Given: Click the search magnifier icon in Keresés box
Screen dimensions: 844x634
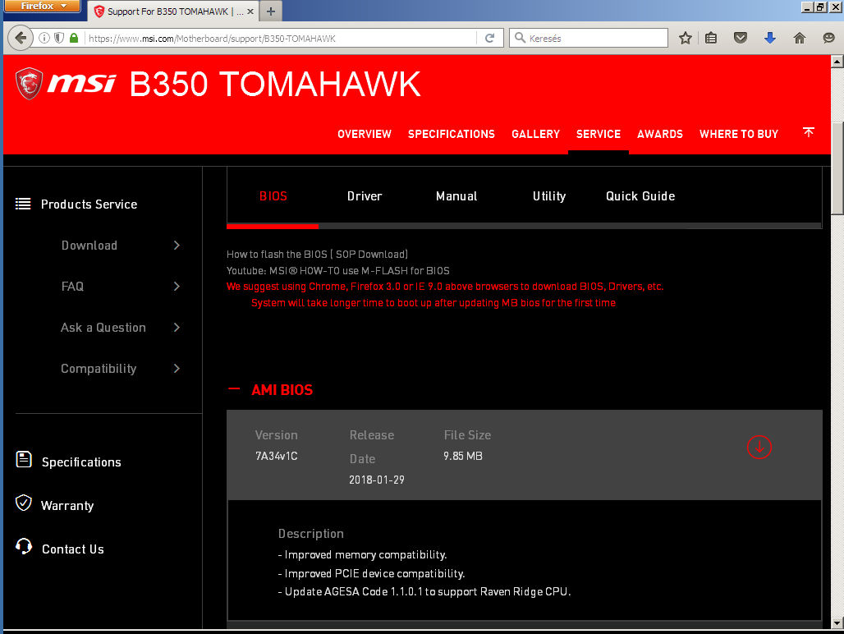Looking at the screenshot, I should point(520,38).
